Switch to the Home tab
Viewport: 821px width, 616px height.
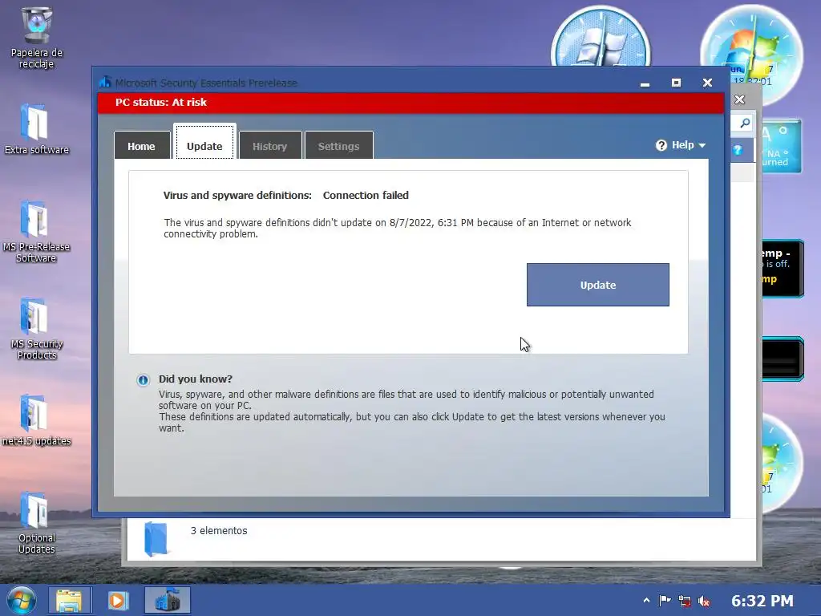[142, 145]
